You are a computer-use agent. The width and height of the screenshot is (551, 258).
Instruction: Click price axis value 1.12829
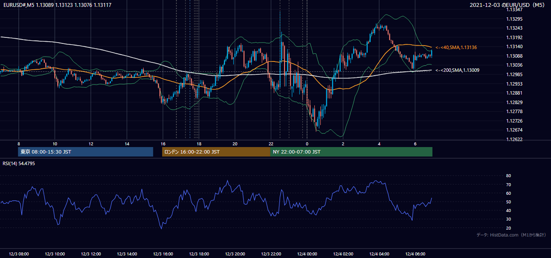coord(515,102)
